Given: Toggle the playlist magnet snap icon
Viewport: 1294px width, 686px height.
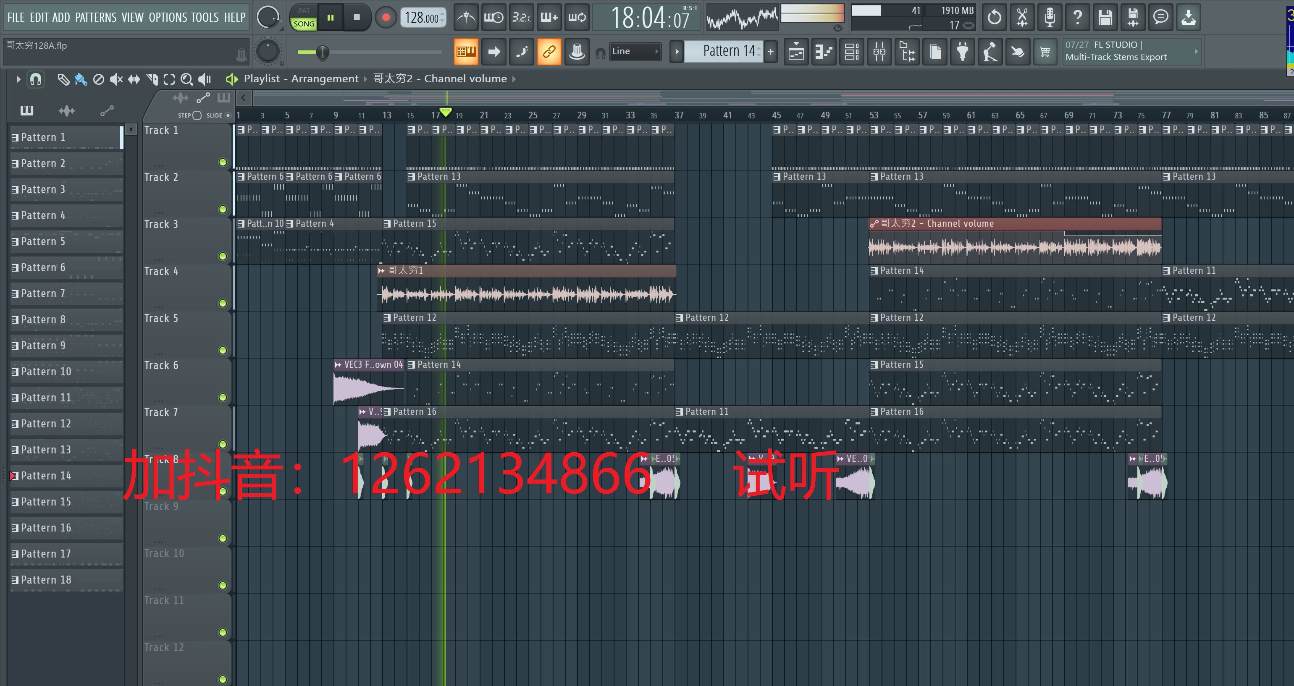Looking at the screenshot, I should [x=36, y=79].
